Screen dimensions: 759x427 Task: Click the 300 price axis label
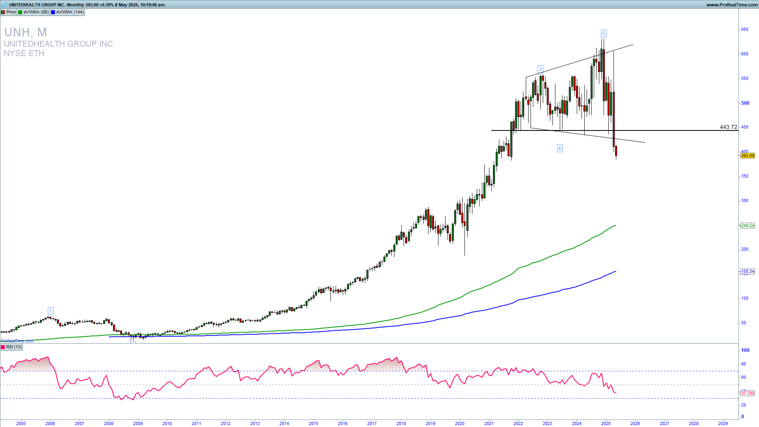pyautogui.click(x=745, y=201)
